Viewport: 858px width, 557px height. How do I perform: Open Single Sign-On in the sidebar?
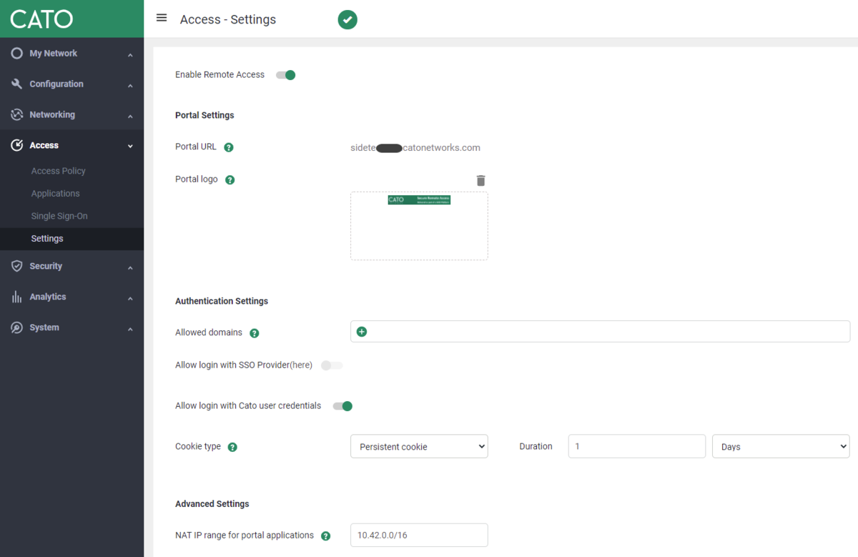coord(59,216)
